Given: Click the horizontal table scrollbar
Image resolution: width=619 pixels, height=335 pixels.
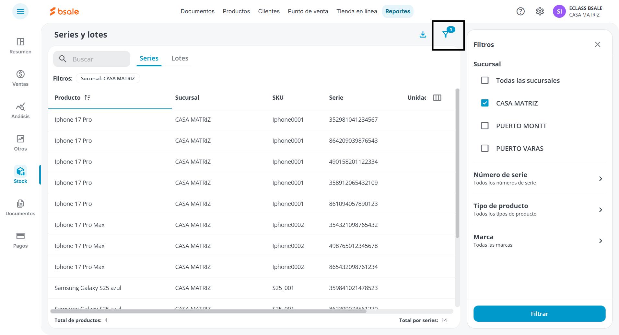Looking at the screenshot, I should (208, 311).
